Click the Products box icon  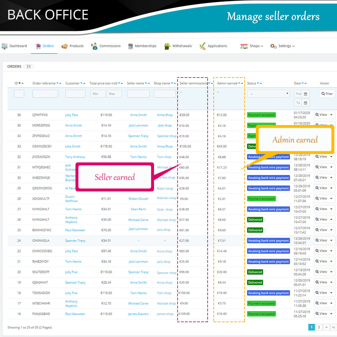64,46
